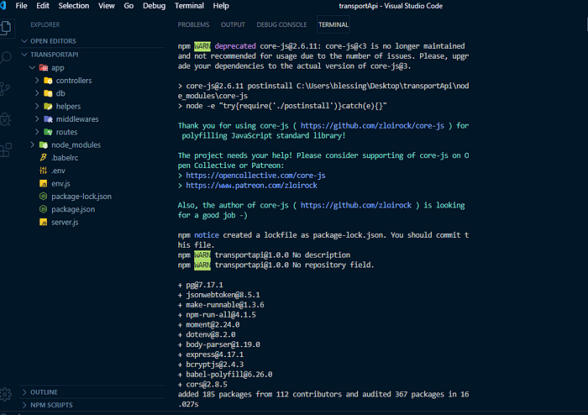Switch to the Problems tab
The image size is (588, 415).
coord(193,24)
